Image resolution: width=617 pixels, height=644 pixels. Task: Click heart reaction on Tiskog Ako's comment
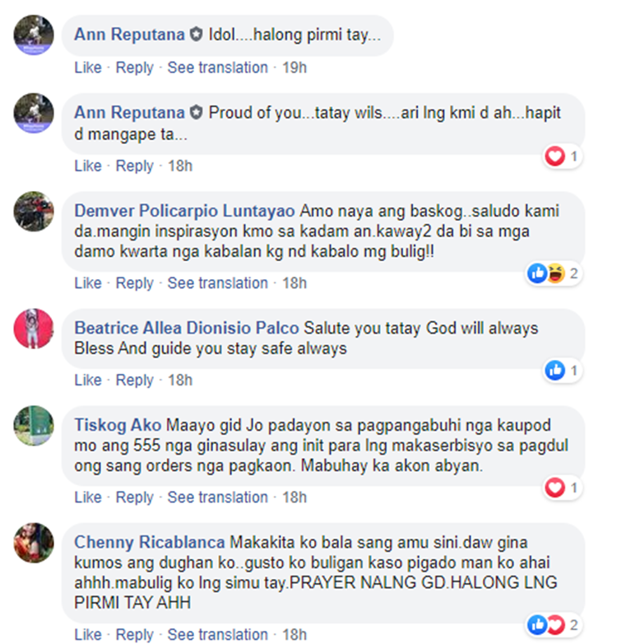pyautogui.click(x=554, y=488)
